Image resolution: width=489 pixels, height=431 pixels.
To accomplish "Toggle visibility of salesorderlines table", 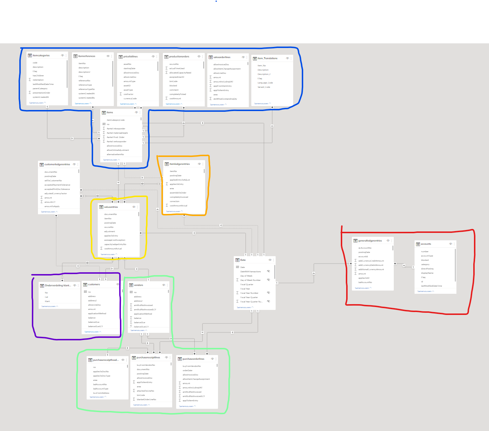I will (243, 57).
